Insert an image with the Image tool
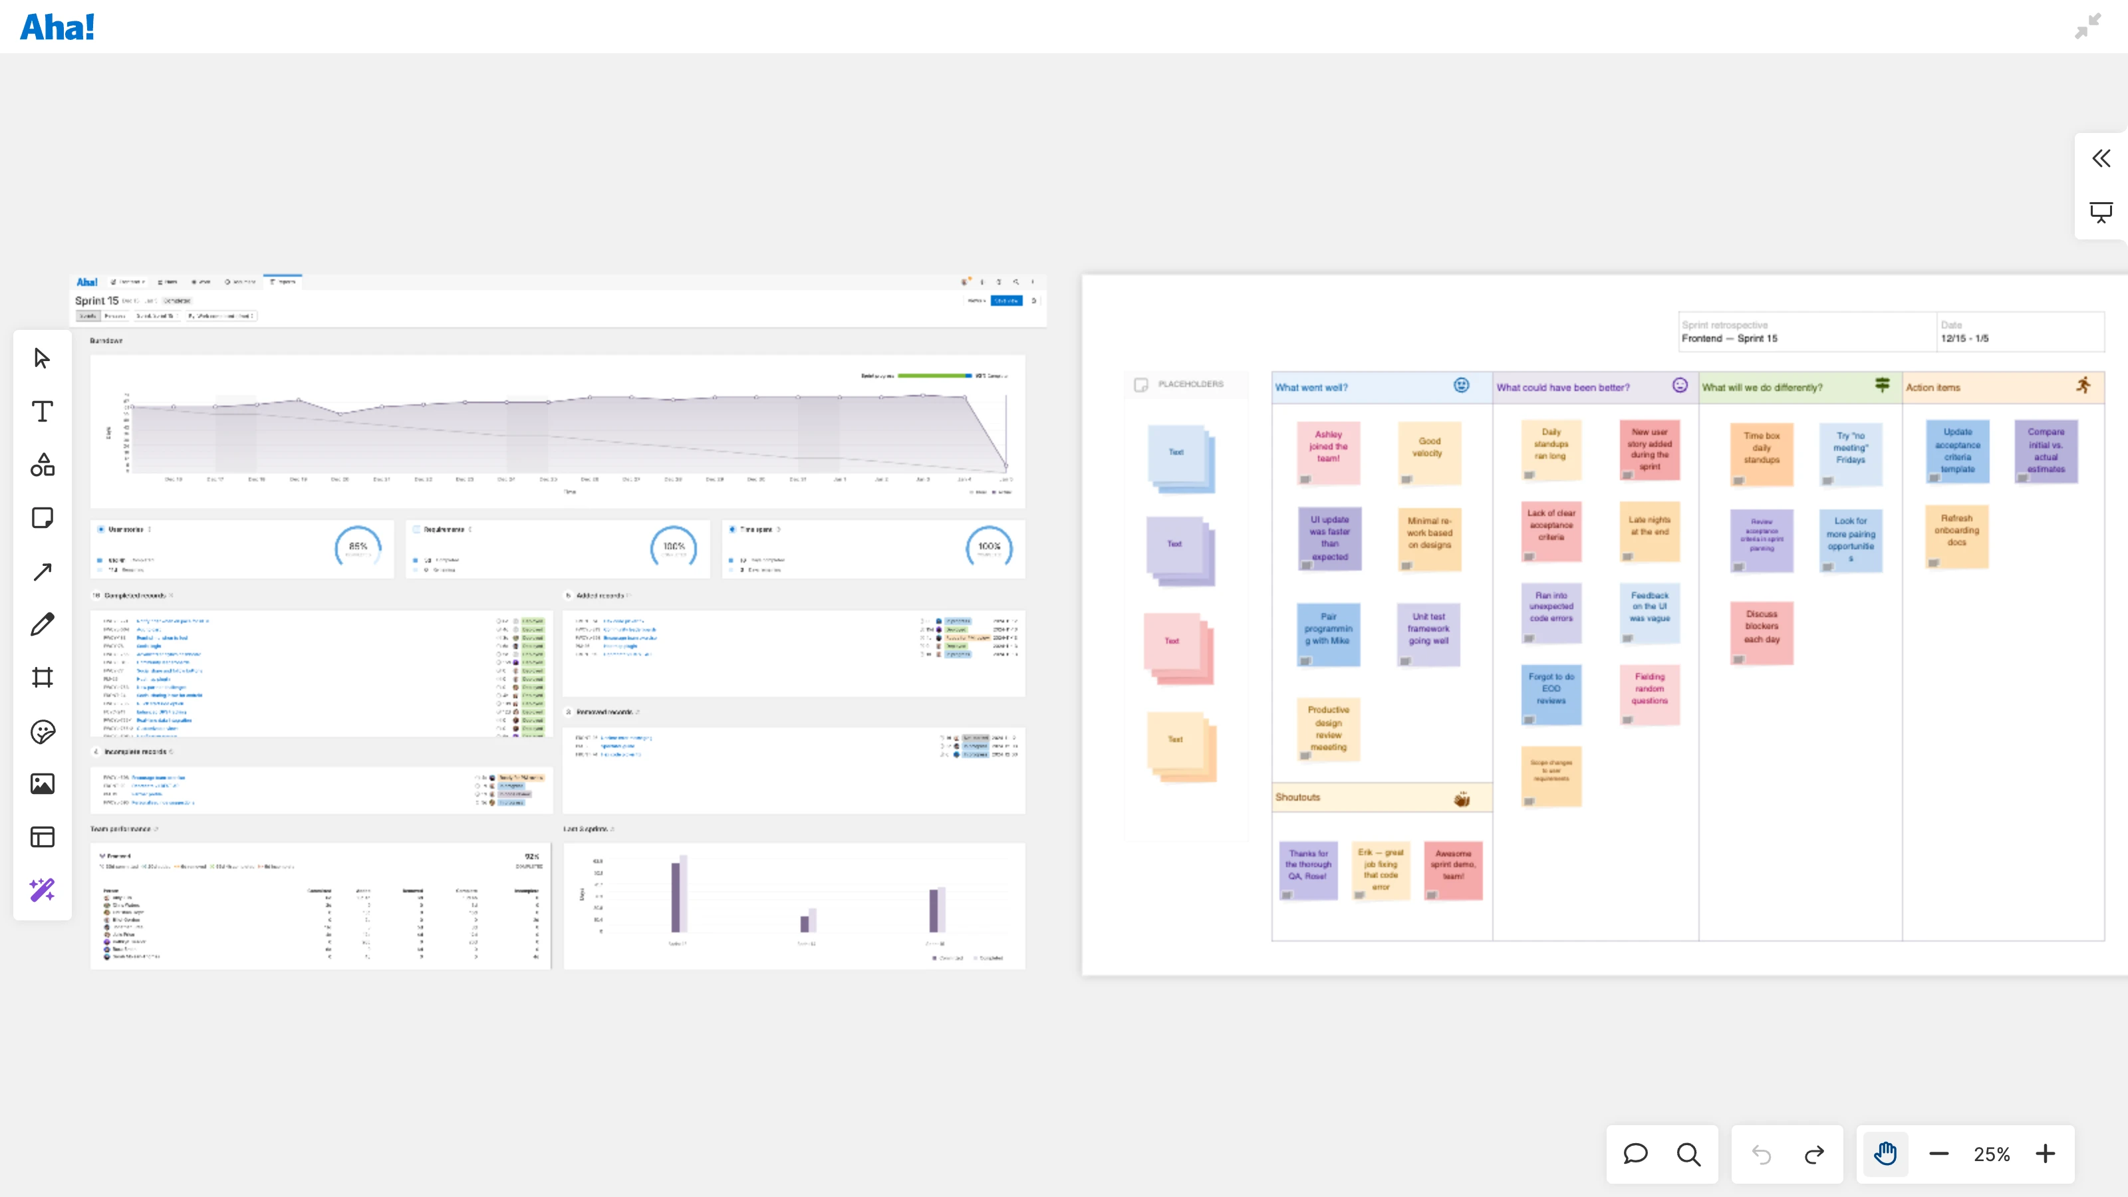The height and width of the screenshot is (1197, 2128). point(42,784)
